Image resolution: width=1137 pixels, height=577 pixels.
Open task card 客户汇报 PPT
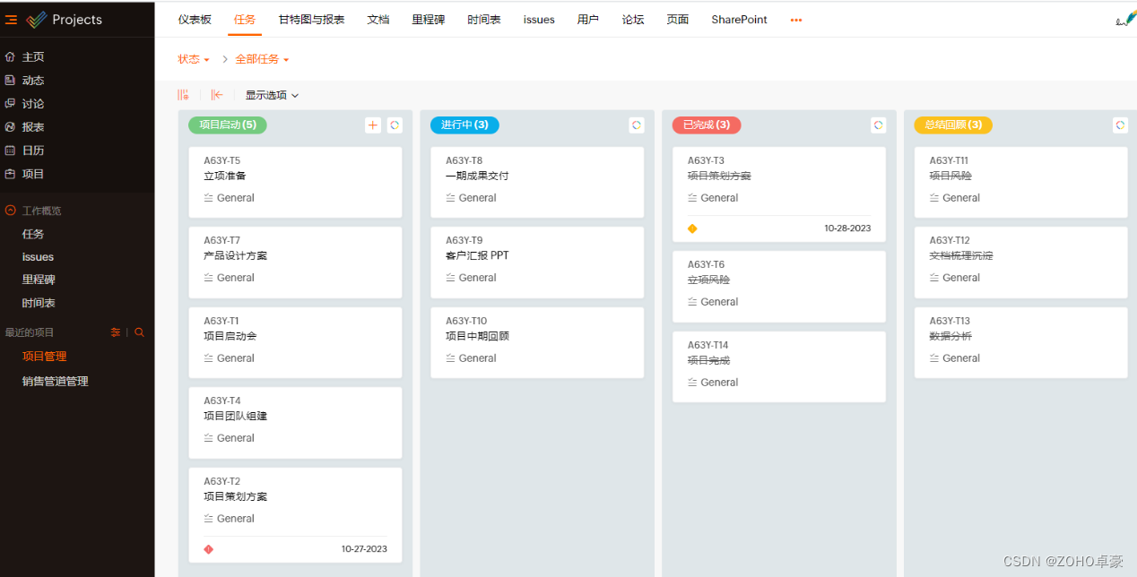coord(537,263)
